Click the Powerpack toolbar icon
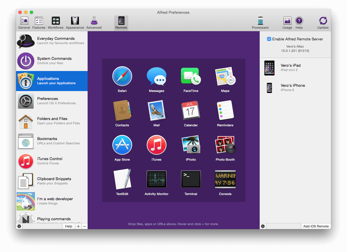The width and height of the screenshot is (347, 252). [x=260, y=22]
